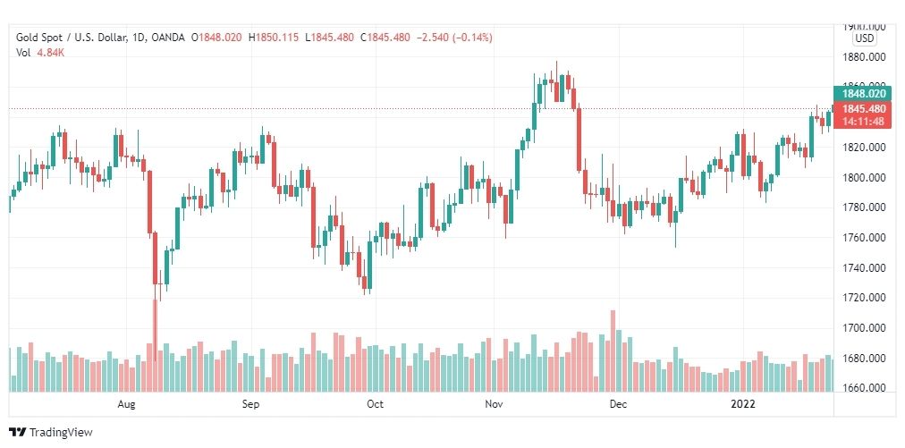Click the 1880.000 price scale label

864,56
